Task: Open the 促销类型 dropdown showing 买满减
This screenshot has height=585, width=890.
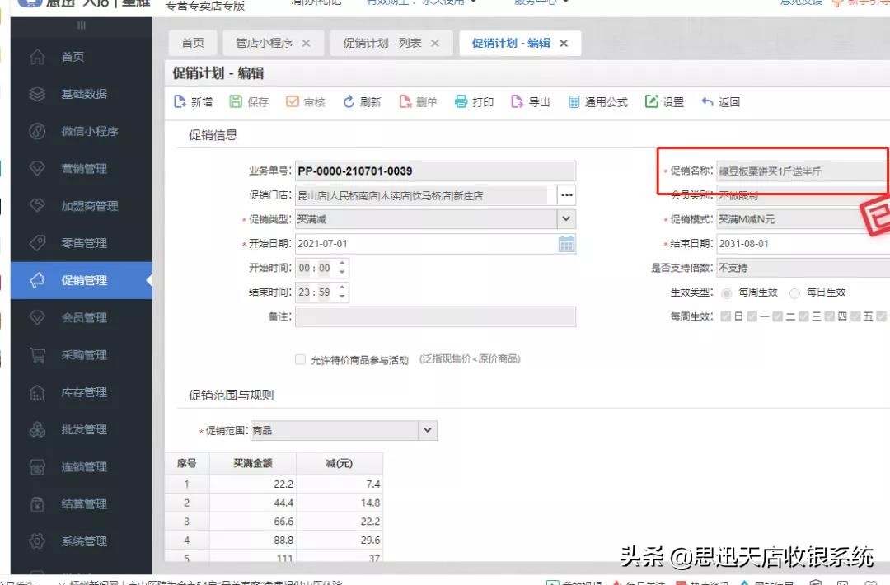Action: (567, 219)
